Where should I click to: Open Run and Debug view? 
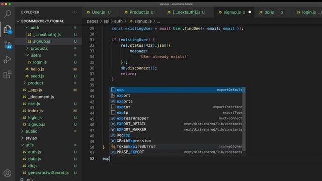click(8, 59)
